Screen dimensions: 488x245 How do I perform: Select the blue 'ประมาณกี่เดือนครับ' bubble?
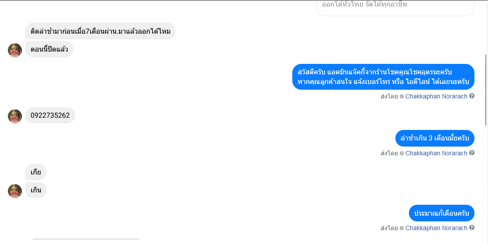441,213
